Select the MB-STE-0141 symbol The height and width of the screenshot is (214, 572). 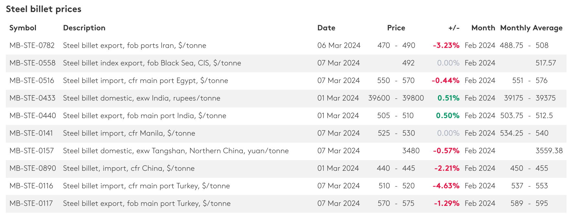pyautogui.click(x=31, y=133)
